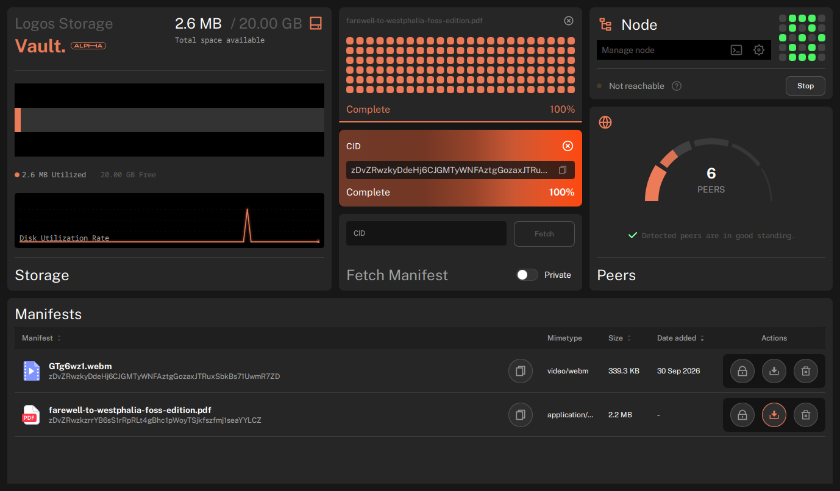The width and height of the screenshot is (840, 491).
Task: Click the application/... mimetype cell
Action: pyautogui.click(x=571, y=415)
